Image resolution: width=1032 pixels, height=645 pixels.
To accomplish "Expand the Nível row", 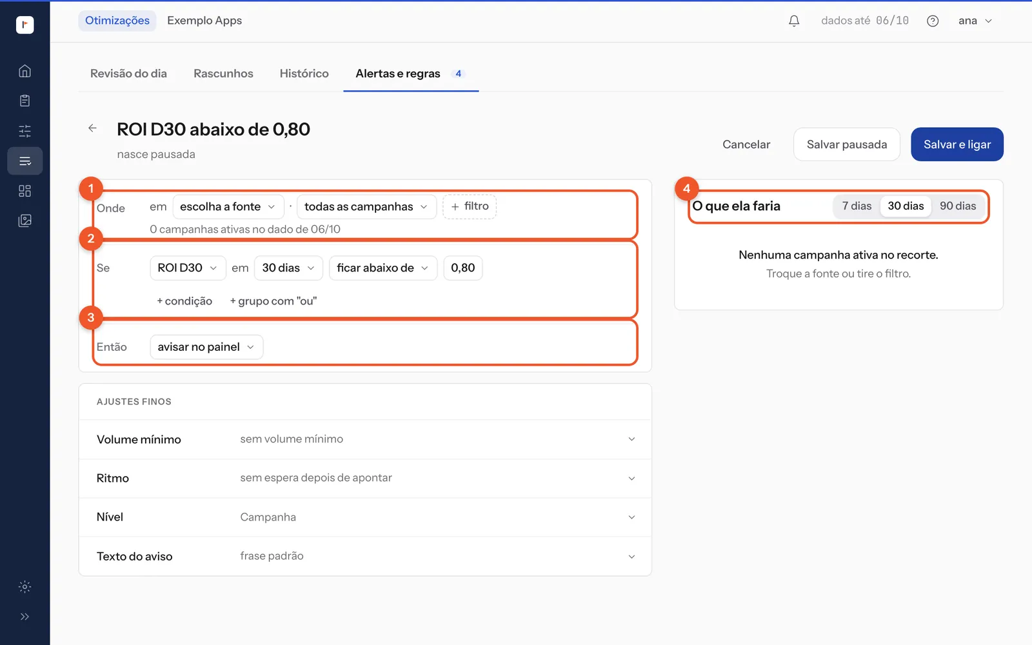I will [x=365, y=517].
